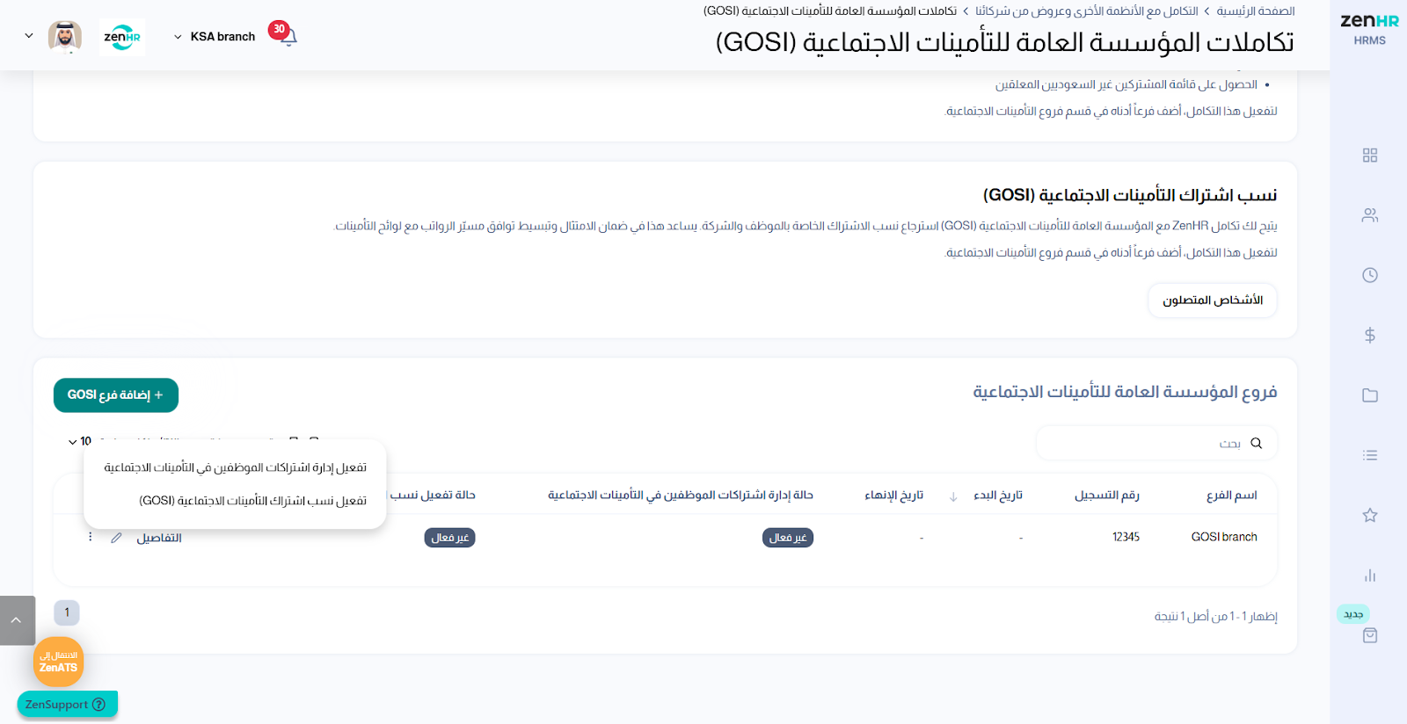The height and width of the screenshot is (724, 1407).
Task: Open the clock attendance icon in sidebar
Action: coord(1369,275)
